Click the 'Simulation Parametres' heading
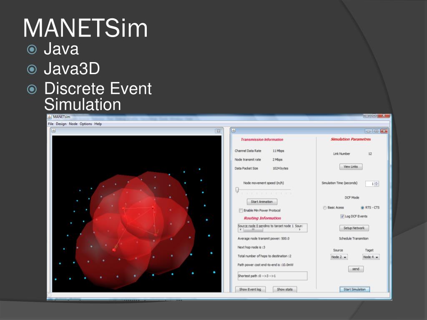Image resolution: width=427 pixels, height=320 pixels. [351, 139]
